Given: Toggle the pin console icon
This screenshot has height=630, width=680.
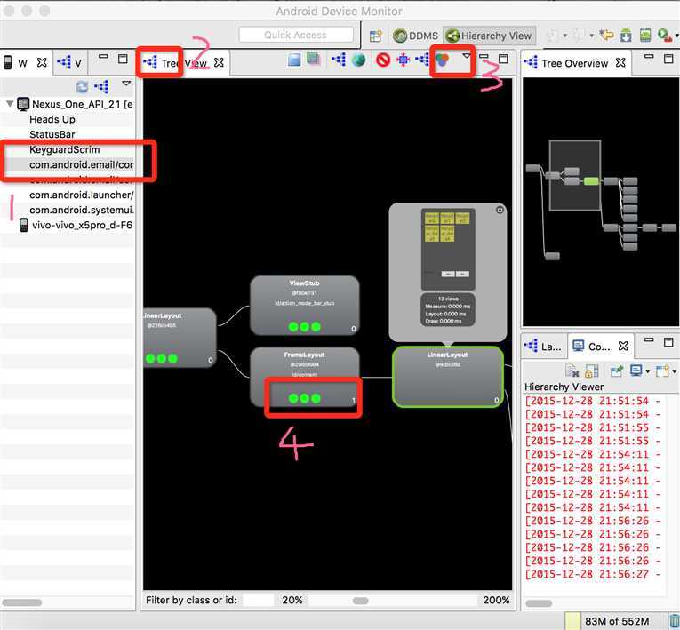Looking at the screenshot, I should (x=617, y=371).
